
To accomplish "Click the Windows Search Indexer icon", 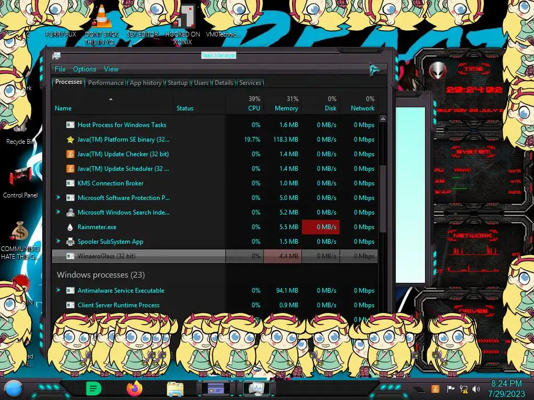I will point(70,213).
